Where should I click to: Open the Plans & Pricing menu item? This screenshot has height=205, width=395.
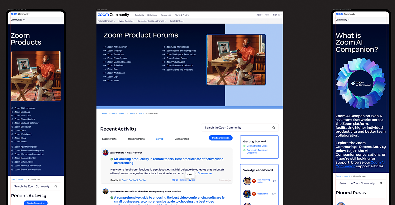(x=182, y=15)
